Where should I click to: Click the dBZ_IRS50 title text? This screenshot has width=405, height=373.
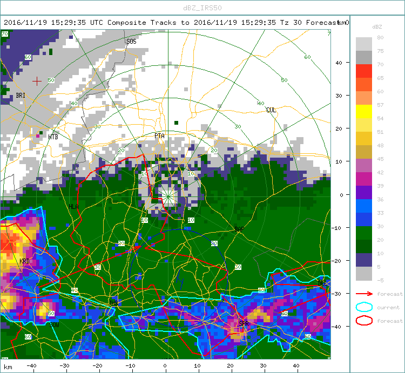(202, 8)
